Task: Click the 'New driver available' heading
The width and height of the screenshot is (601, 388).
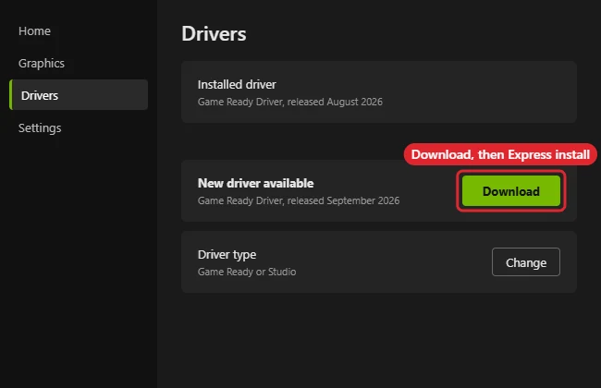Action: tap(255, 183)
